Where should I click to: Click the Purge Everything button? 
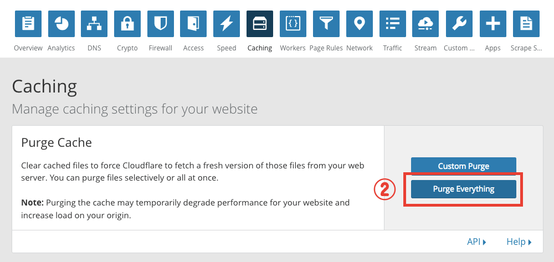point(464,189)
